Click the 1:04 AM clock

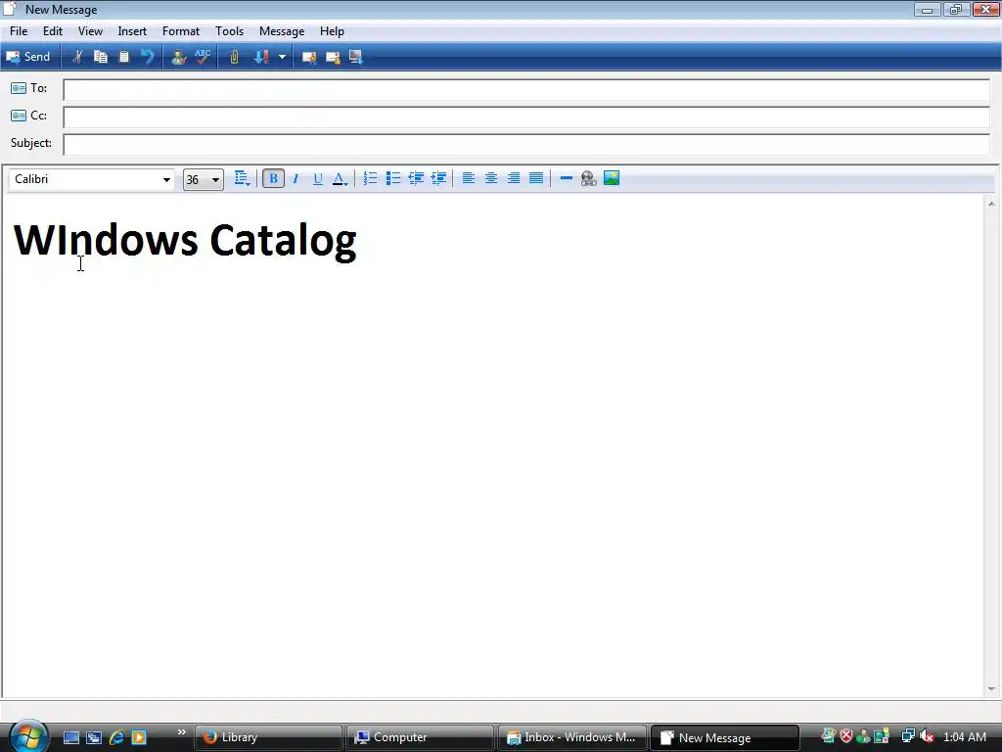coord(965,736)
